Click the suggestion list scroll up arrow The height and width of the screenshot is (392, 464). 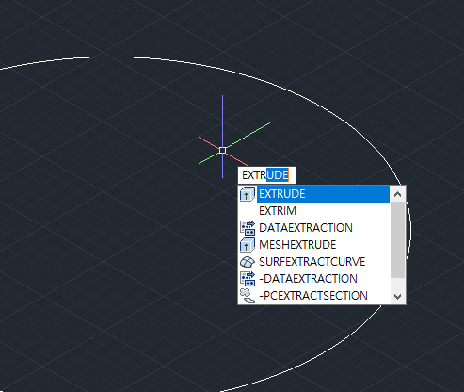(x=397, y=194)
